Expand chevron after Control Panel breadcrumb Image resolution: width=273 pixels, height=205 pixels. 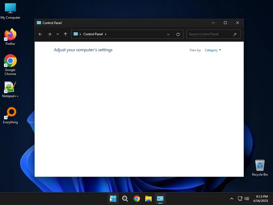[x=106, y=34]
